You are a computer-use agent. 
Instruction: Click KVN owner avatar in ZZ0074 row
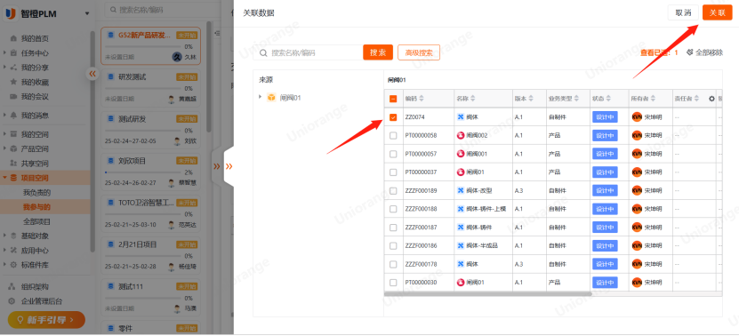point(637,116)
